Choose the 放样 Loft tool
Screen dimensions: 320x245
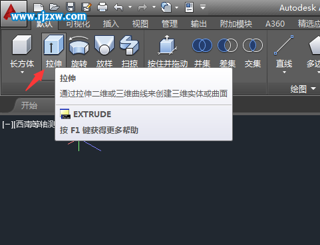[x=104, y=51]
